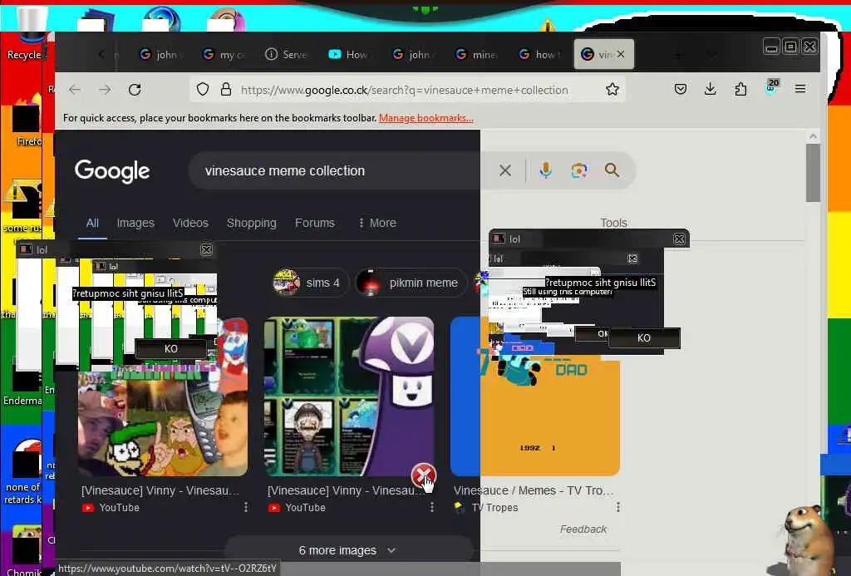Close the outer left lol window

(x=206, y=249)
